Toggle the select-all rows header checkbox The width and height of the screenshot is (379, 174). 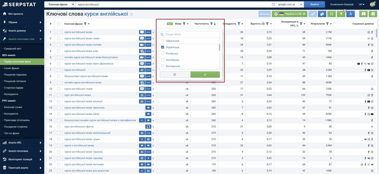coord(58,24)
